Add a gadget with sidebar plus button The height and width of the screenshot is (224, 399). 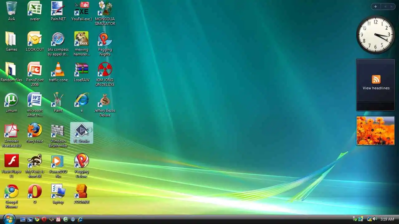[376, 7]
